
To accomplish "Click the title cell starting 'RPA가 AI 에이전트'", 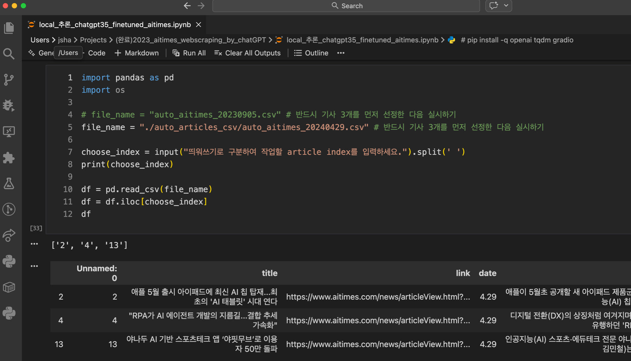I will click(203, 320).
